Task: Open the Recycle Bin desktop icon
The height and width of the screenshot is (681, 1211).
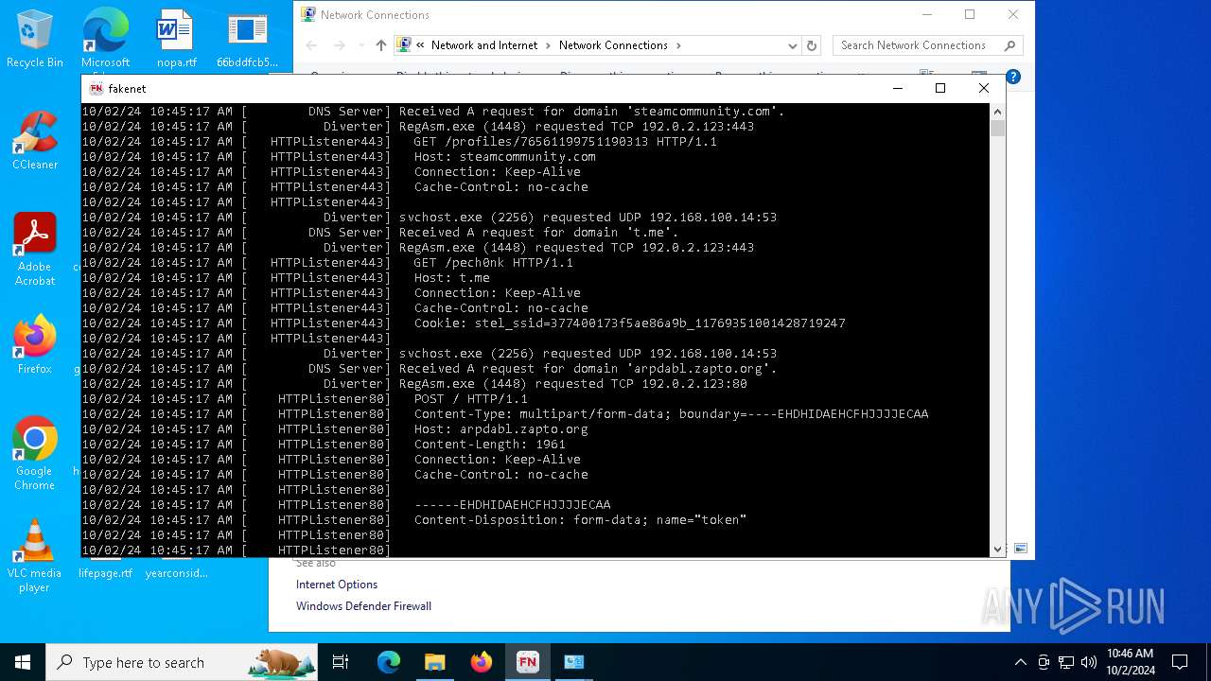Action: [35, 39]
